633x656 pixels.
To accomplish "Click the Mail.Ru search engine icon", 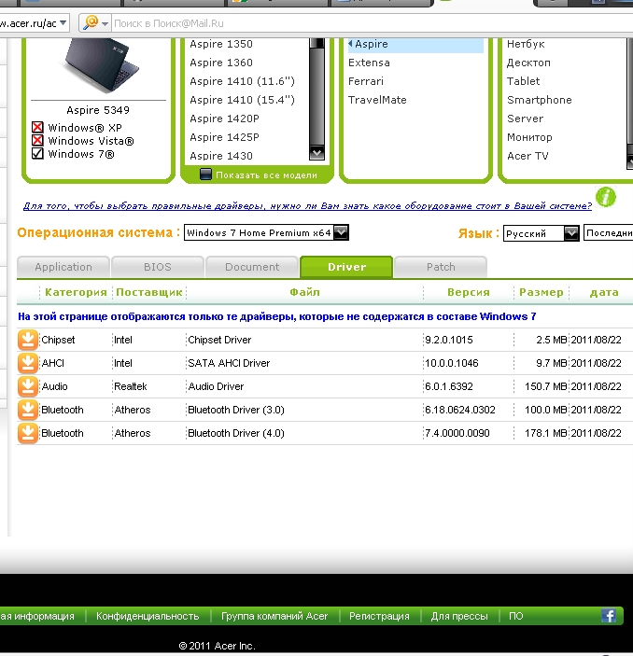I will [91, 23].
